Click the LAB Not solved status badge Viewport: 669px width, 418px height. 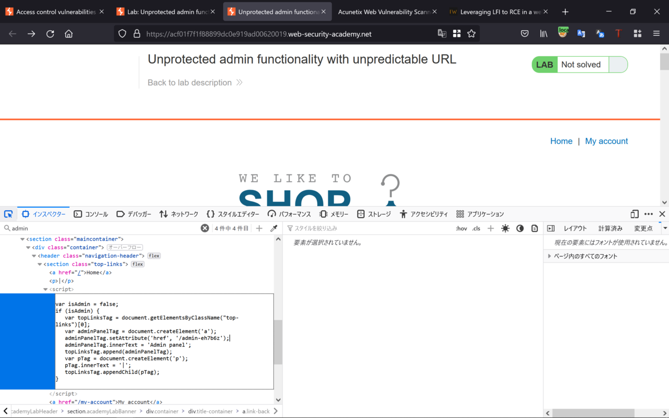[580, 65]
